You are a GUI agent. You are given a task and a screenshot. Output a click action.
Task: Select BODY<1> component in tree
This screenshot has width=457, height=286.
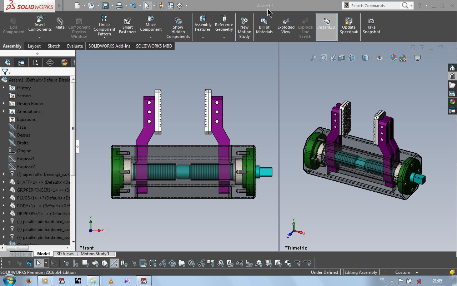pos(43,206)
